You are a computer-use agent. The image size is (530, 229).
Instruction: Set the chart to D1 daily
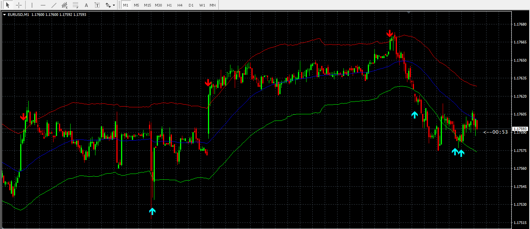coord(191,5)
